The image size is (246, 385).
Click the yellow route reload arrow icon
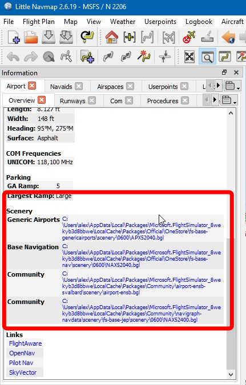point(87,37)
